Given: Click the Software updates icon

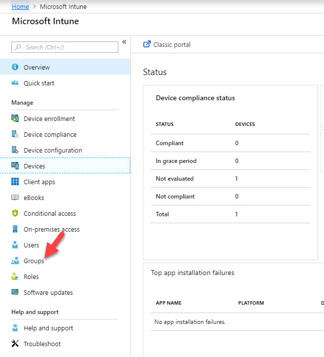Looking at the screenshot, I should [15, 293].
